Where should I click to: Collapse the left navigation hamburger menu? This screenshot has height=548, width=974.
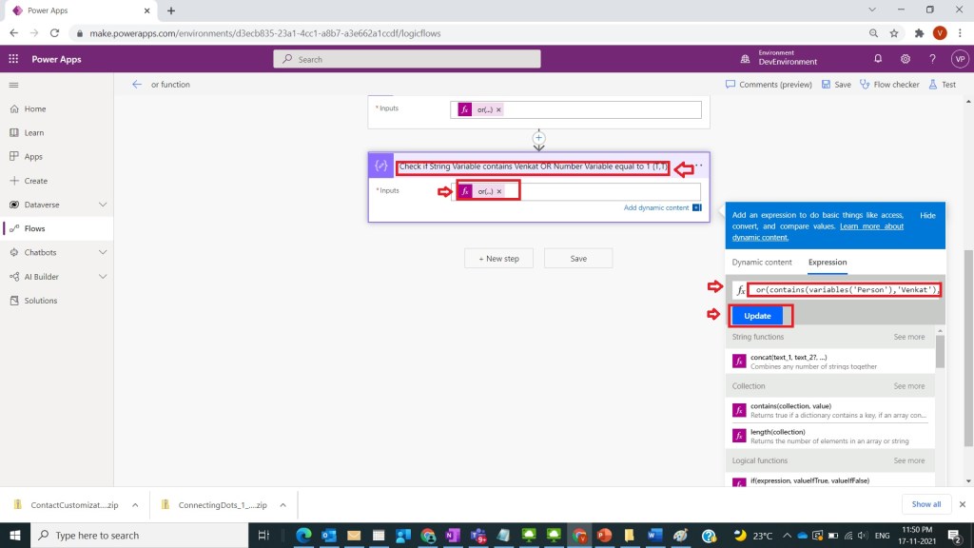[13, 85]
